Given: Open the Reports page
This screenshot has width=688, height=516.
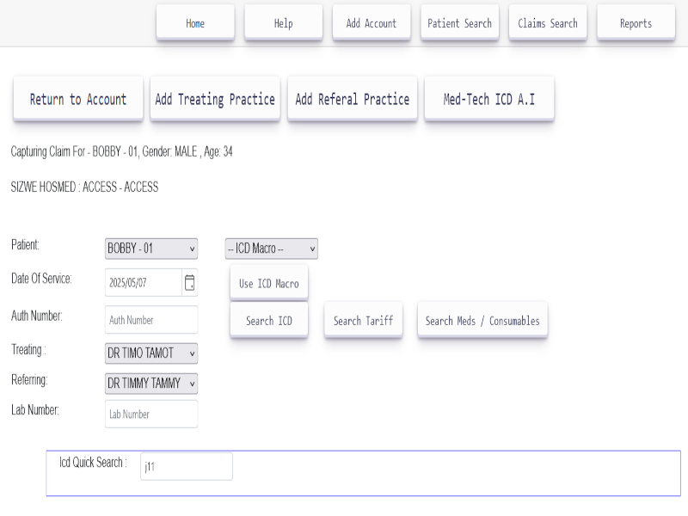Looking at the screenshot, I should point(636,23).
